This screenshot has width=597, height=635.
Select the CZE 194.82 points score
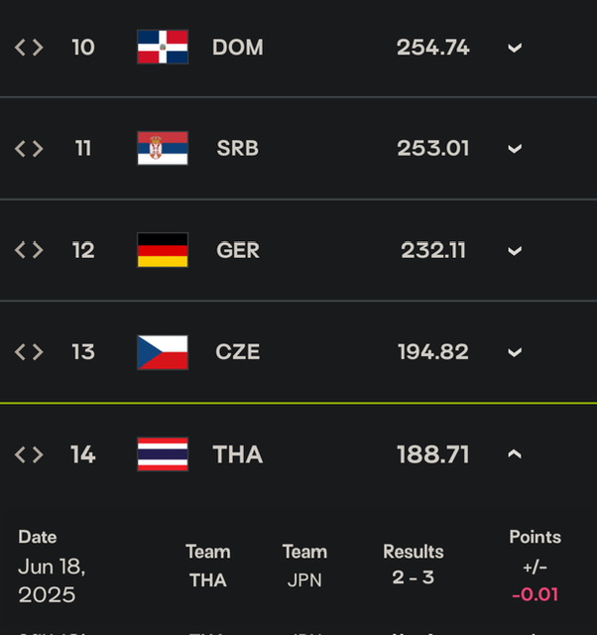(x=433, y=351)
